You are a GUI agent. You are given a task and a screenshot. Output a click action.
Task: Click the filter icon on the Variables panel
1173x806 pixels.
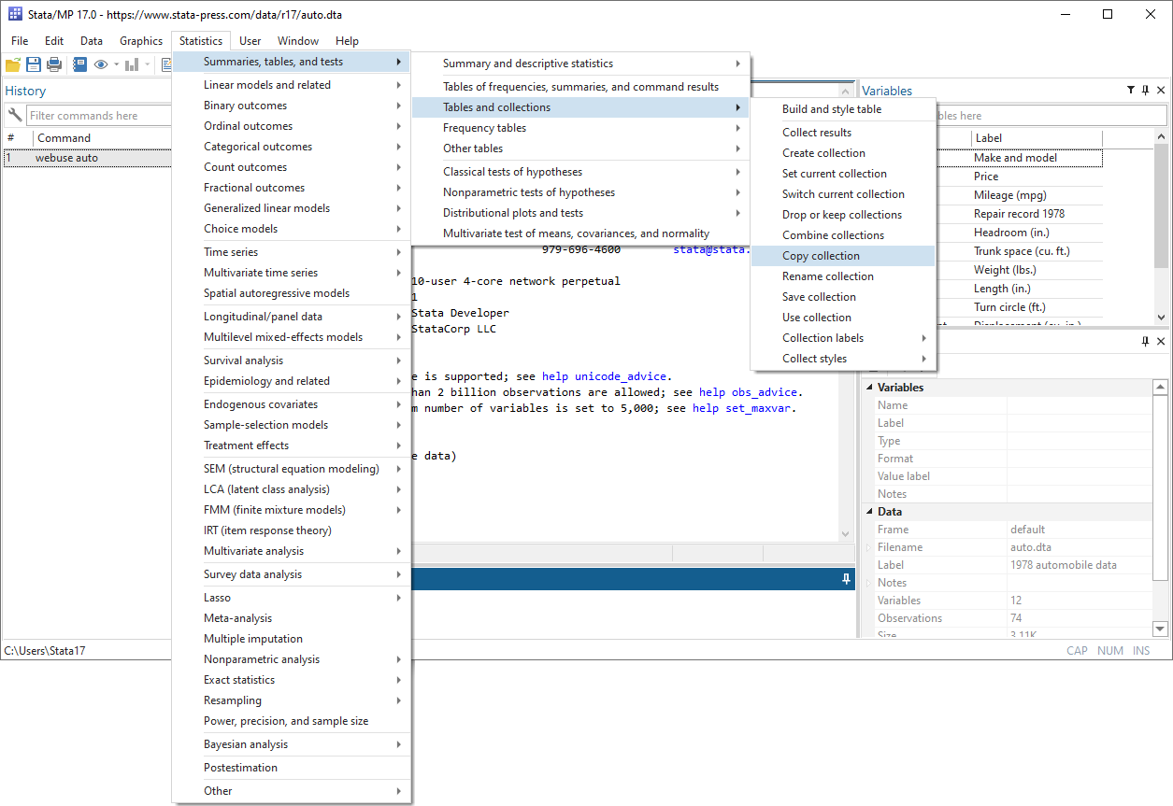1130,90
